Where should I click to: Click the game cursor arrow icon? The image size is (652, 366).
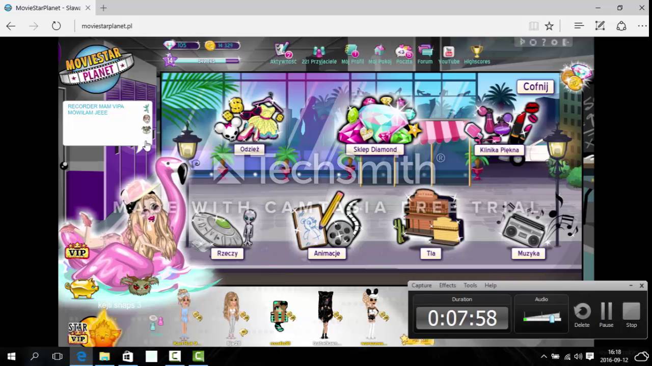[522, 42]
